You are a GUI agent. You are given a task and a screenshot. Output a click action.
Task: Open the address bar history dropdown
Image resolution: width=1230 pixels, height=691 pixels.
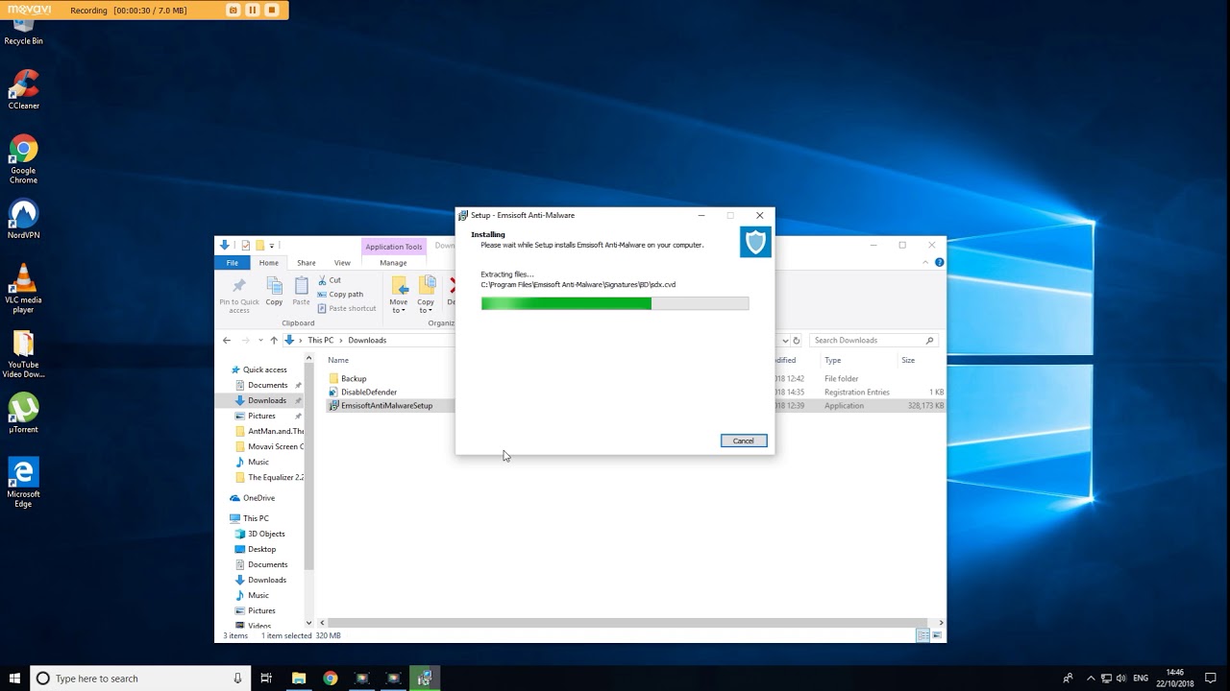785,340
